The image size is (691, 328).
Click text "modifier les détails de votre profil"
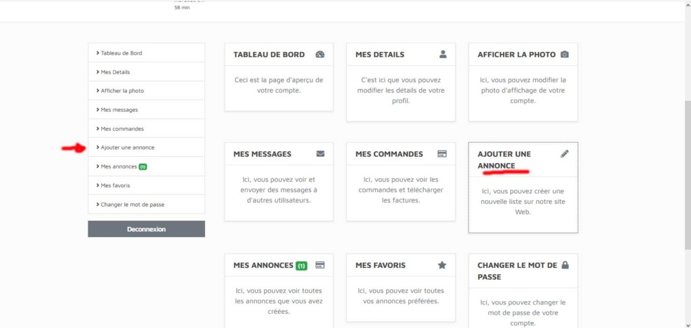tap(401, 96)
